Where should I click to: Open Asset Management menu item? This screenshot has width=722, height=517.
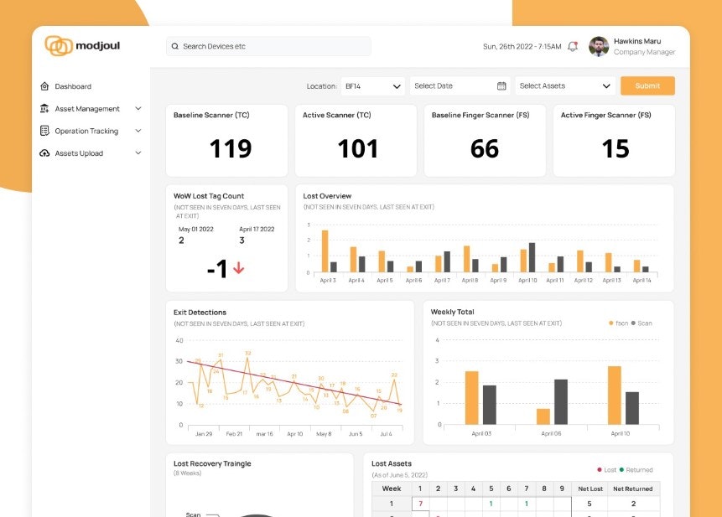click(87, 109)
